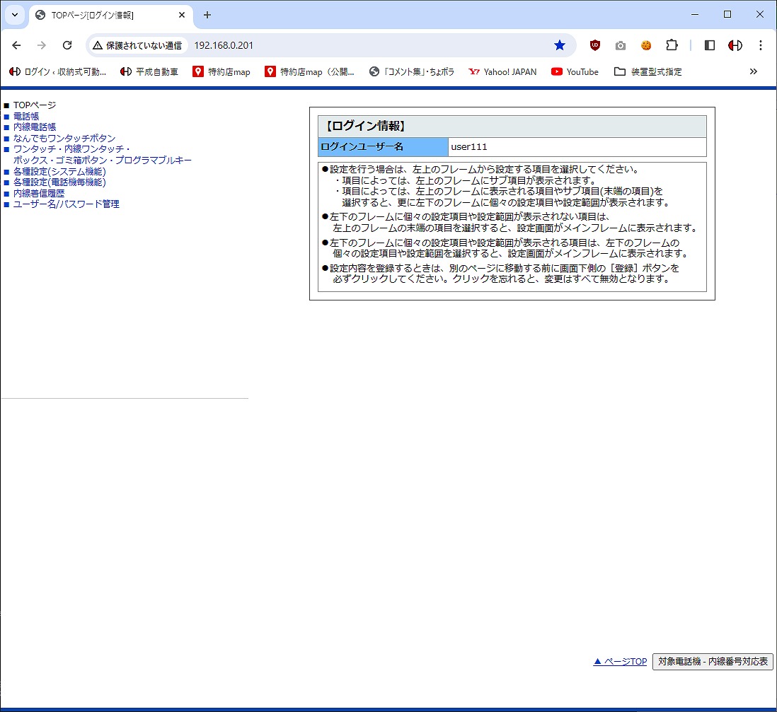Viewport: 777px width, 712px height.
Task: Click the back navigation arrow
Action: (x=17, y=45)
